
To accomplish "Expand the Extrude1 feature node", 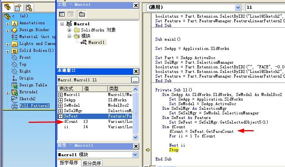I will coord(7,93).
